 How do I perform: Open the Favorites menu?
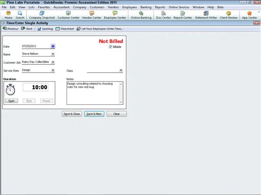coord(44,7)
